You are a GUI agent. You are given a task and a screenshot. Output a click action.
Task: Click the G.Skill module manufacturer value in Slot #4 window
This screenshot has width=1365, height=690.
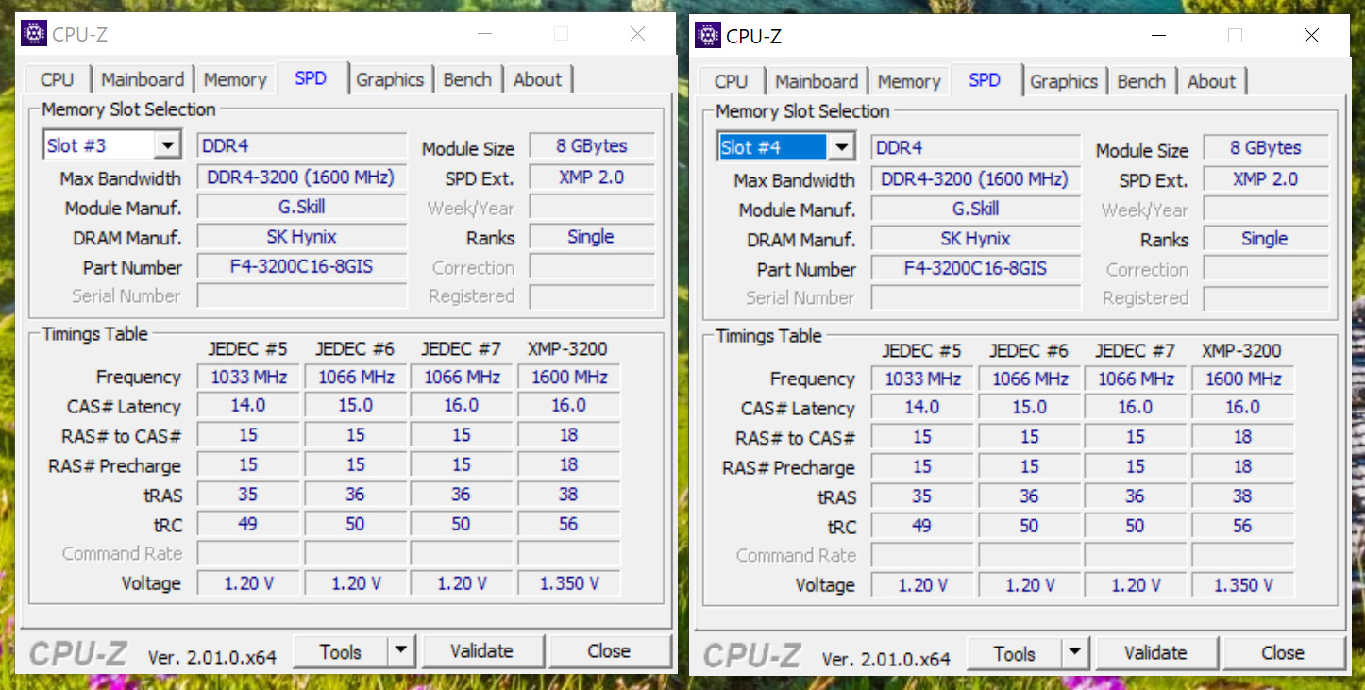tap(976, 209)
